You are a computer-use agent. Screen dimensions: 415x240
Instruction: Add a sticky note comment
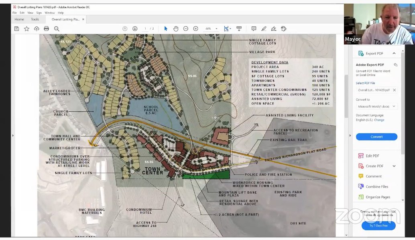click(x=254, y=29)
